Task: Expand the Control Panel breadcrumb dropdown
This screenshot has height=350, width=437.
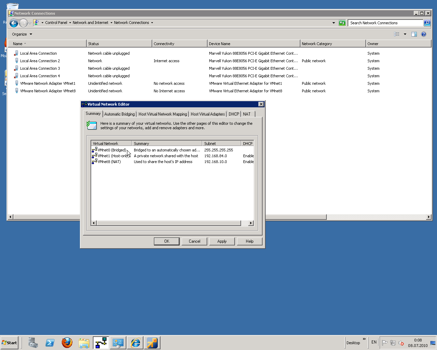Action: click(x=70, y=23)
